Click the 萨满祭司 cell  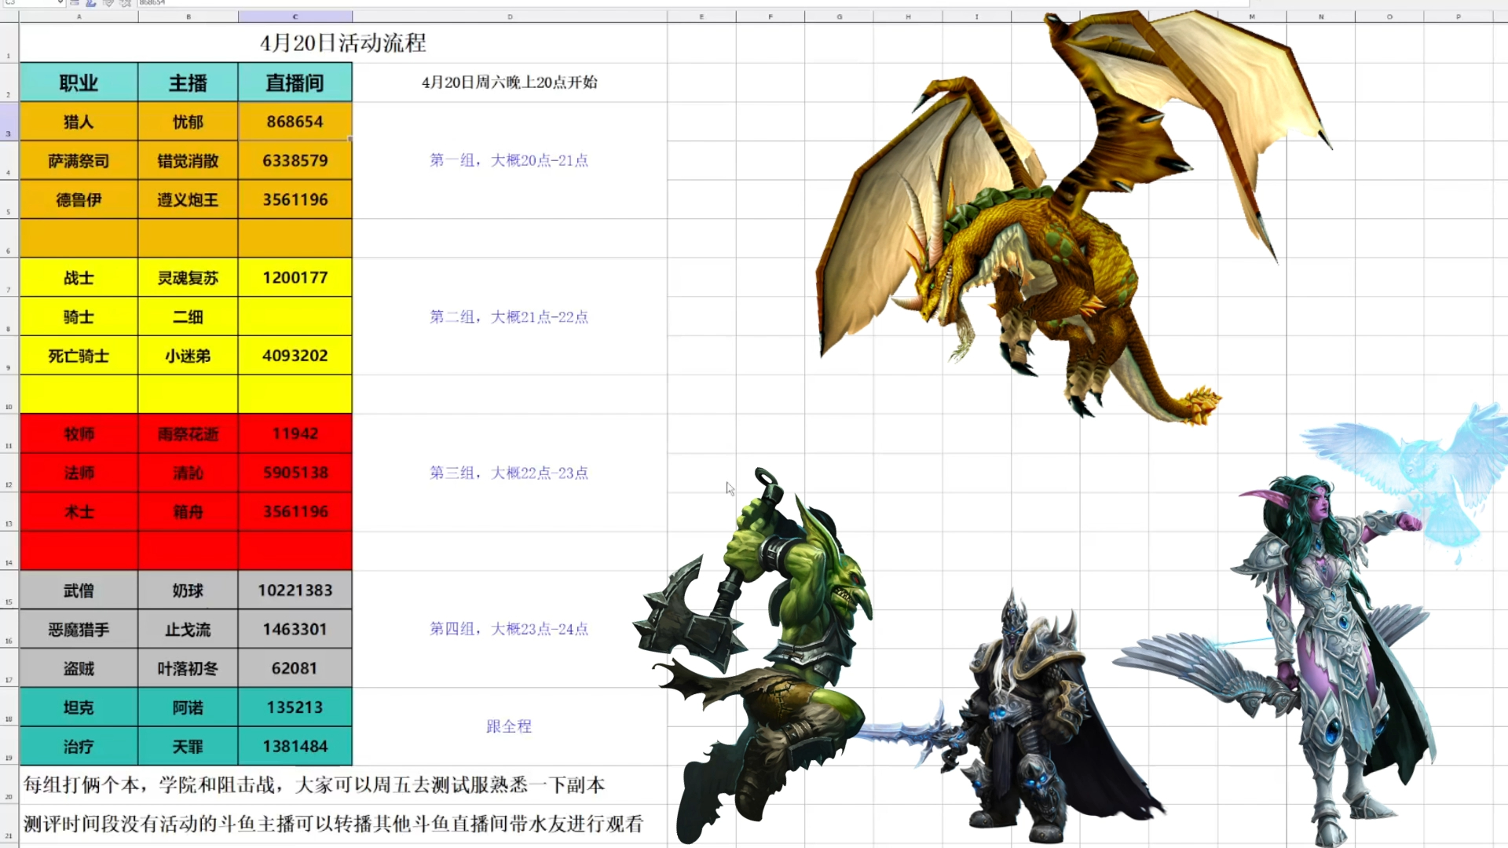pos(79,161)
